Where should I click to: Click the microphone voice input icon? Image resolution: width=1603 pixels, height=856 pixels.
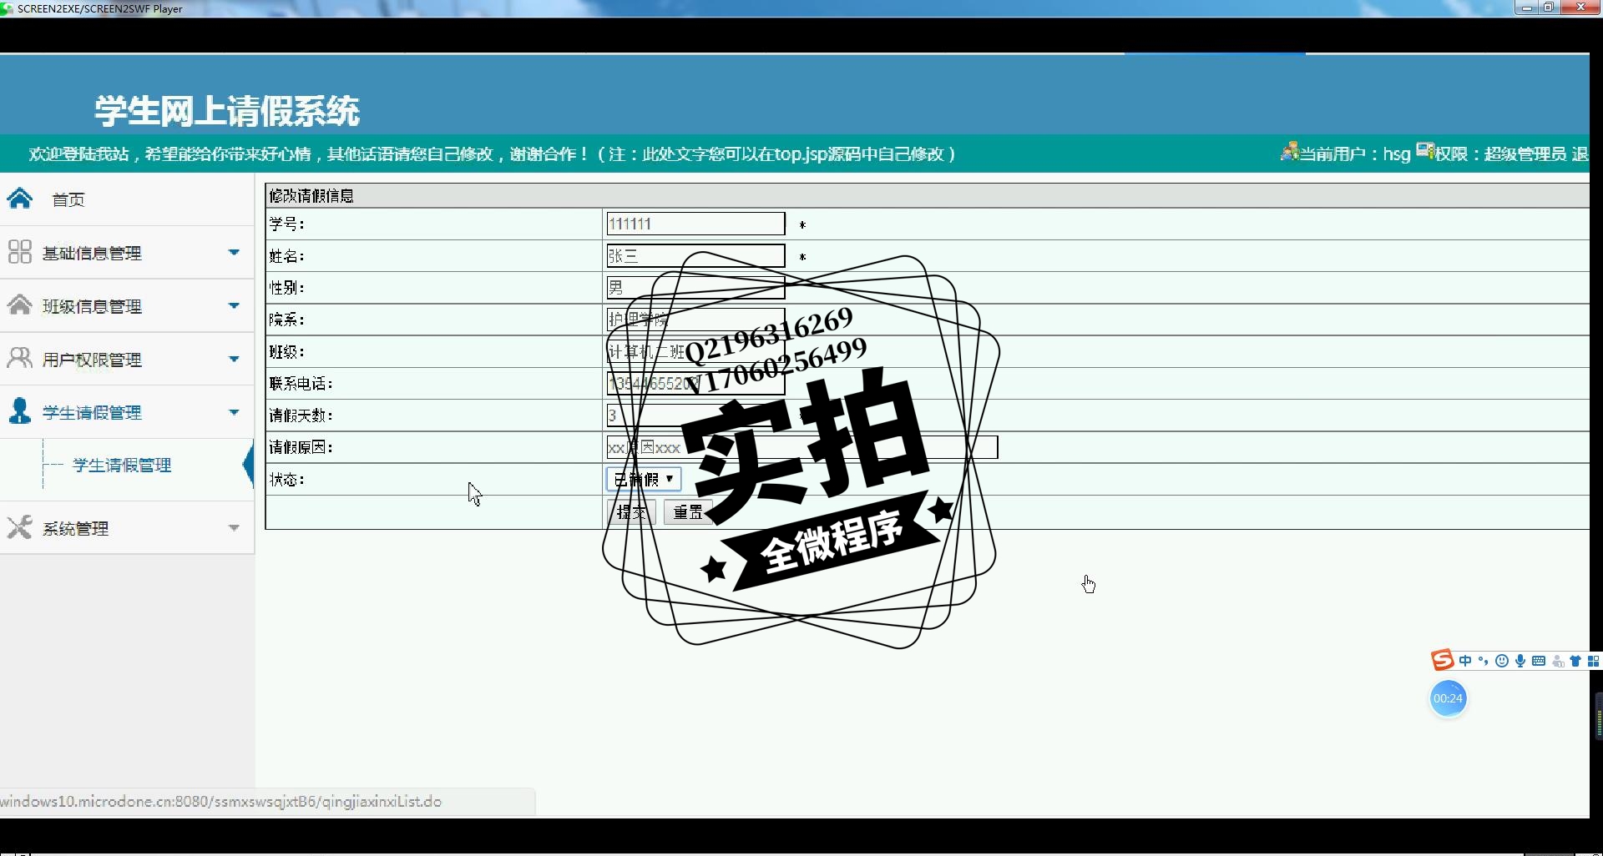point(1520,661)
